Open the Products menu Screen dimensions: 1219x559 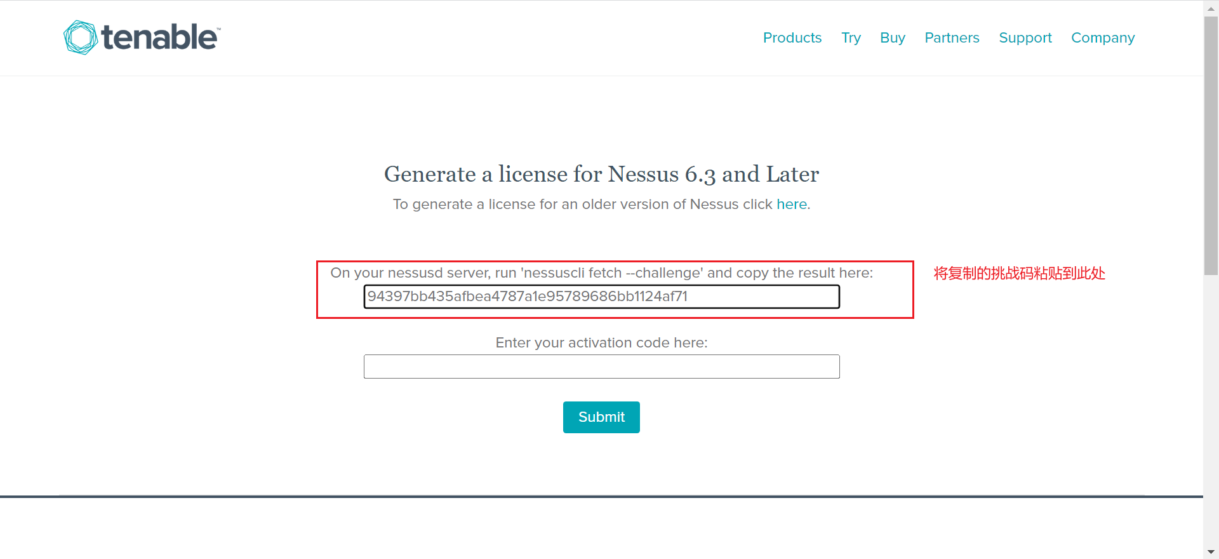point(792,37)
